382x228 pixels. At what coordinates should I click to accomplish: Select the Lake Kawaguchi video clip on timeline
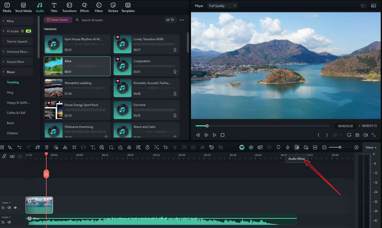pos(39,205)
